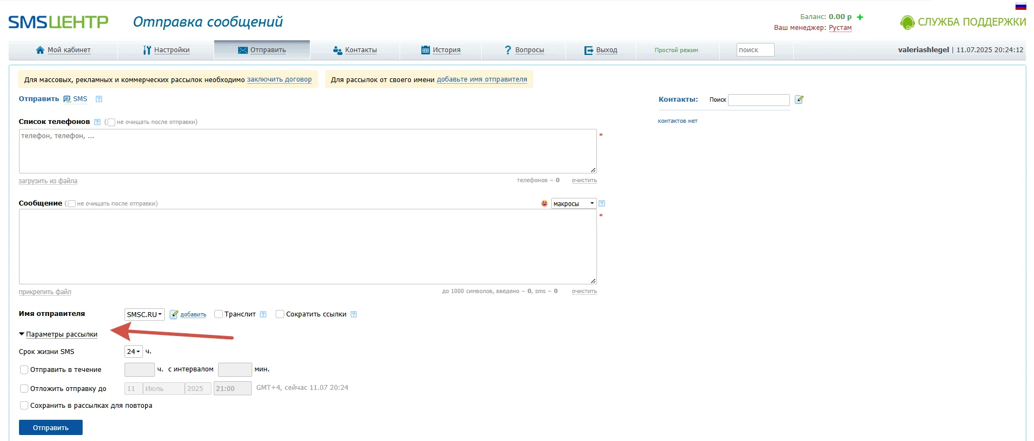
Task: Select the Отправить menu tab
Action: click(x=262, y=50)
